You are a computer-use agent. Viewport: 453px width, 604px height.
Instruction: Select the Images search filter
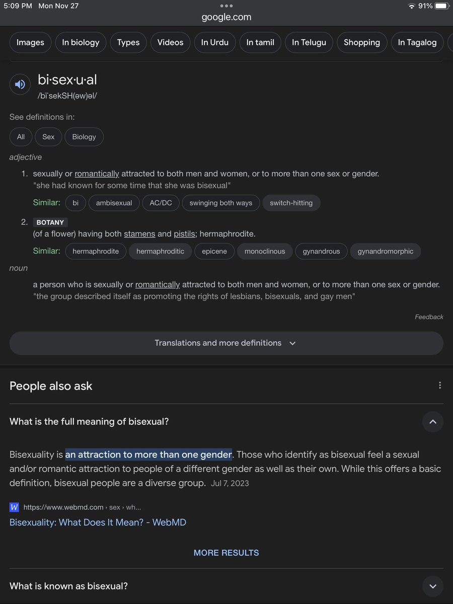[x=30, y=42]
